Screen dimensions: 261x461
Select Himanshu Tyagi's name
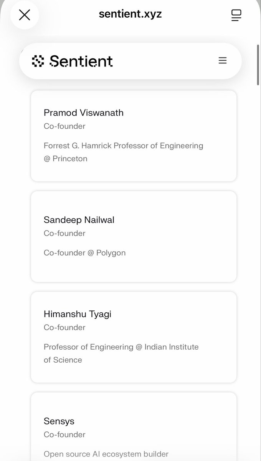pyautogui.click(x=78, y=314)
